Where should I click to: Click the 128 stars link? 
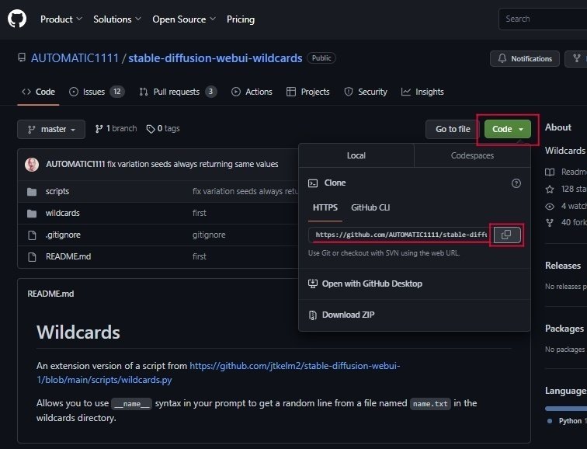566,189
